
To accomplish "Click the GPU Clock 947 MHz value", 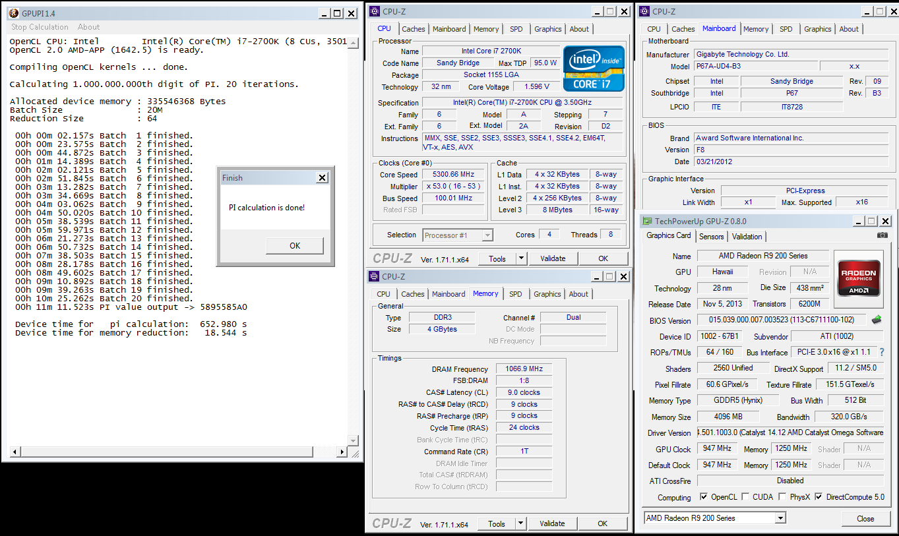I will pyautogui.click(x=718, y=449).
